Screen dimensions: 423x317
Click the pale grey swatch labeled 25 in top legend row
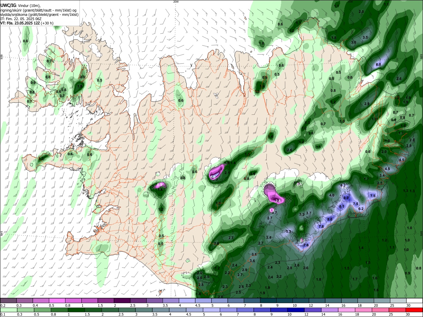398,301
